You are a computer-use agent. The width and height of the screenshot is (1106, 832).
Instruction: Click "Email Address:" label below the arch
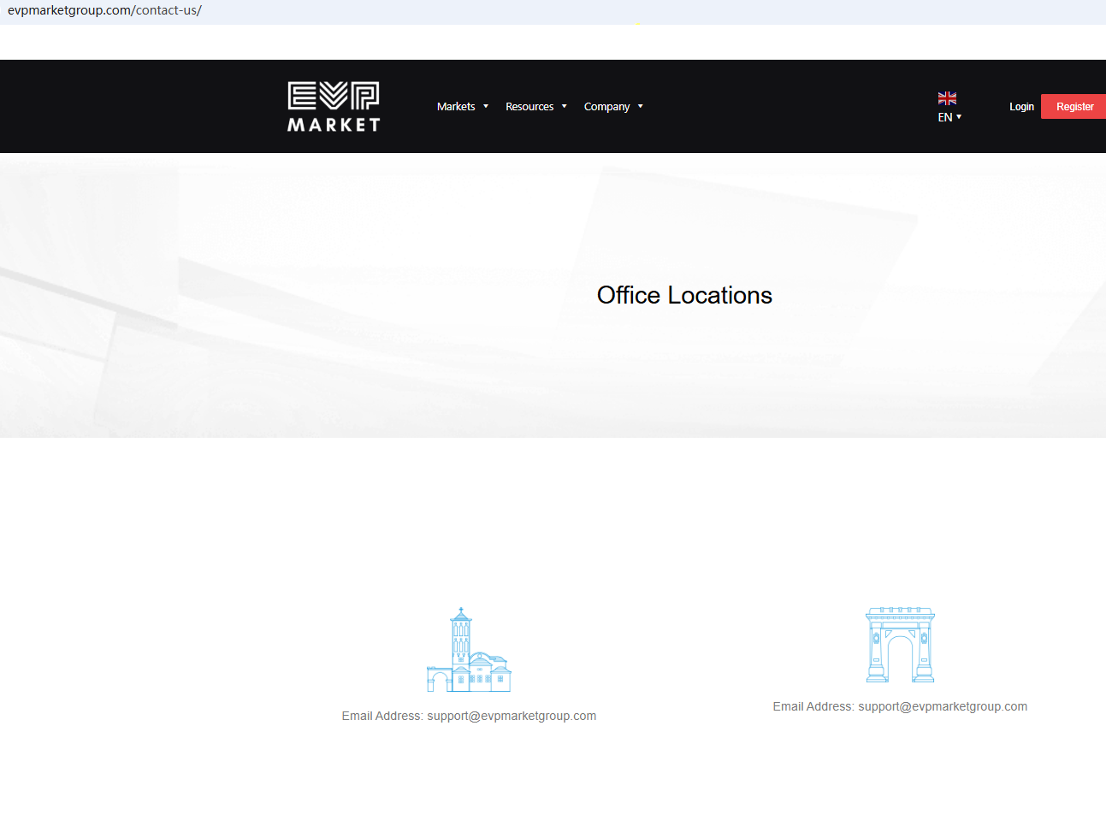(x=813, y=706)
